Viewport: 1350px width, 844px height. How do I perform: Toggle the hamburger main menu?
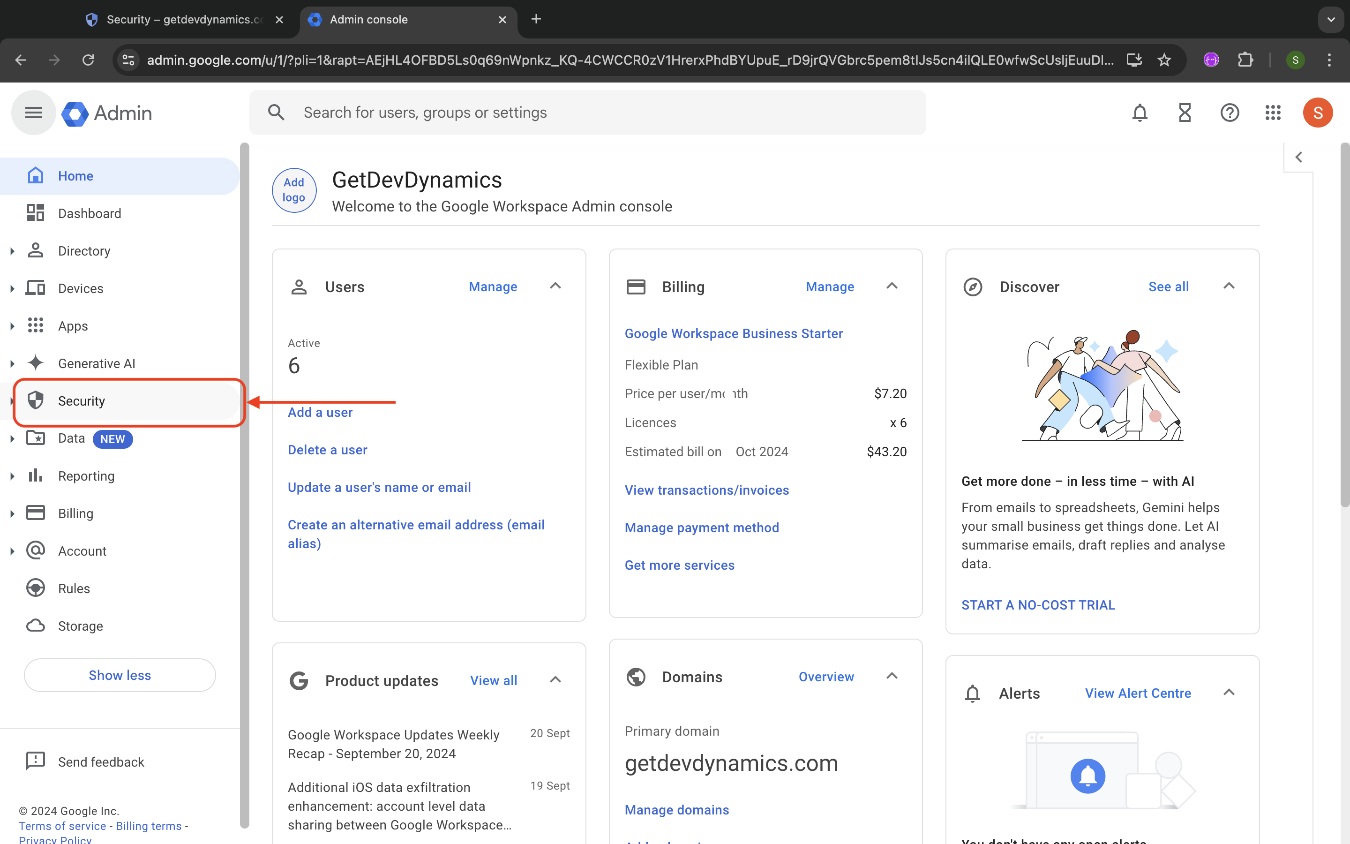33,113
